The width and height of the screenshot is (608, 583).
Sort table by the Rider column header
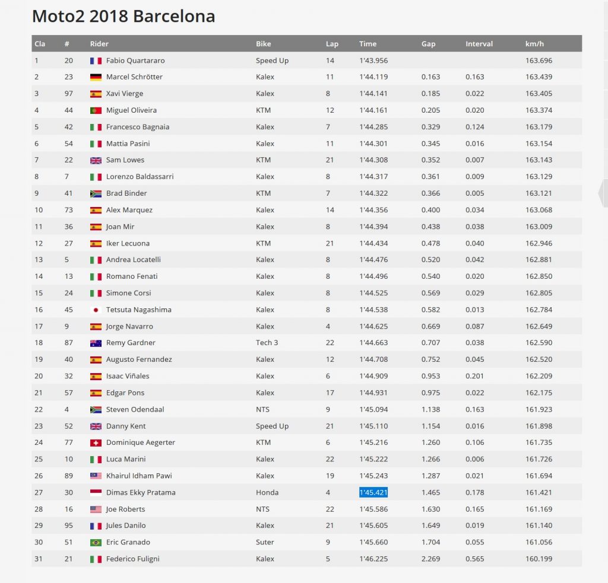point(99,44)
